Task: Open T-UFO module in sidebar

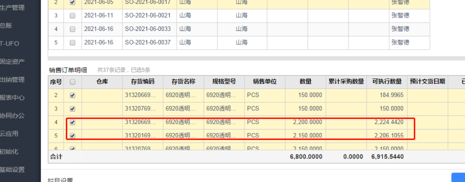Action: point(10,43)
